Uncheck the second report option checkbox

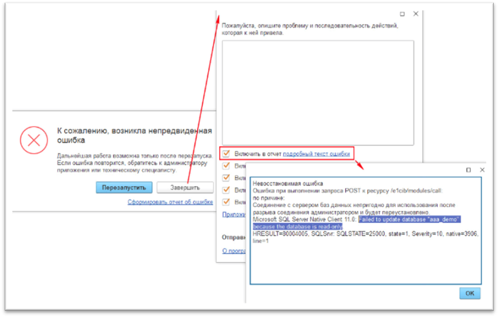(x=226, y=166)
